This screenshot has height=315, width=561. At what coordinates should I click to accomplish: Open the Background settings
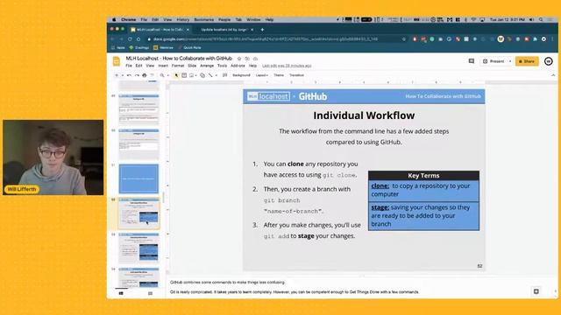point(242,75)
